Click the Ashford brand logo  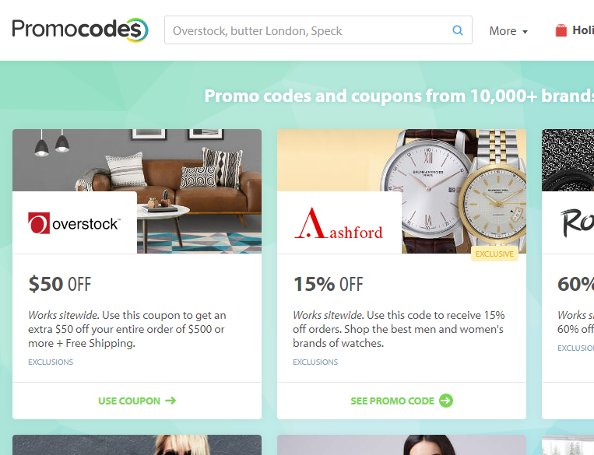click(x=339, y=223)
